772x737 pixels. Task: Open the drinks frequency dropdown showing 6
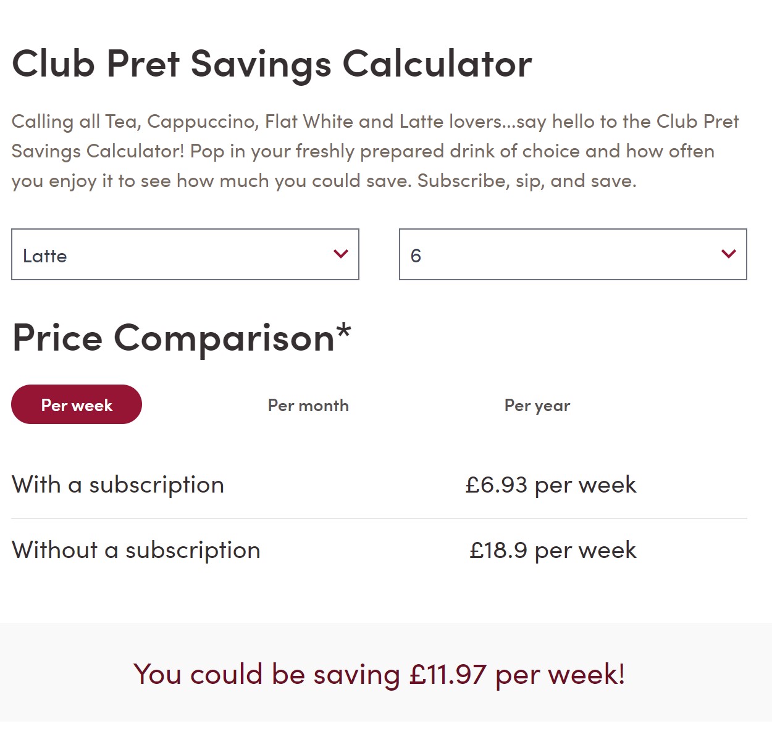(x=573, y=254)
